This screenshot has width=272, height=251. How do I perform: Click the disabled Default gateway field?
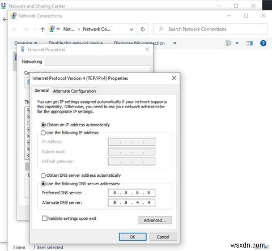[x=131, y=161]
